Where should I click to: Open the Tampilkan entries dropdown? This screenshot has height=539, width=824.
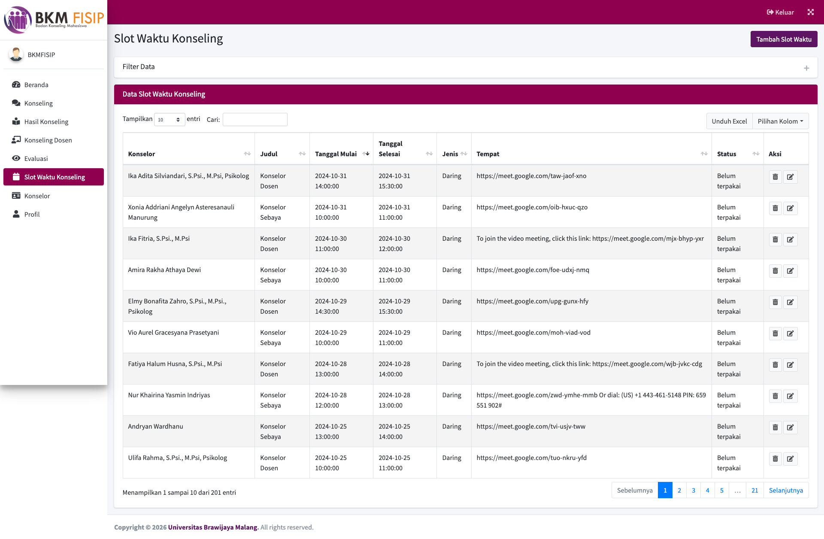[170, 119]
